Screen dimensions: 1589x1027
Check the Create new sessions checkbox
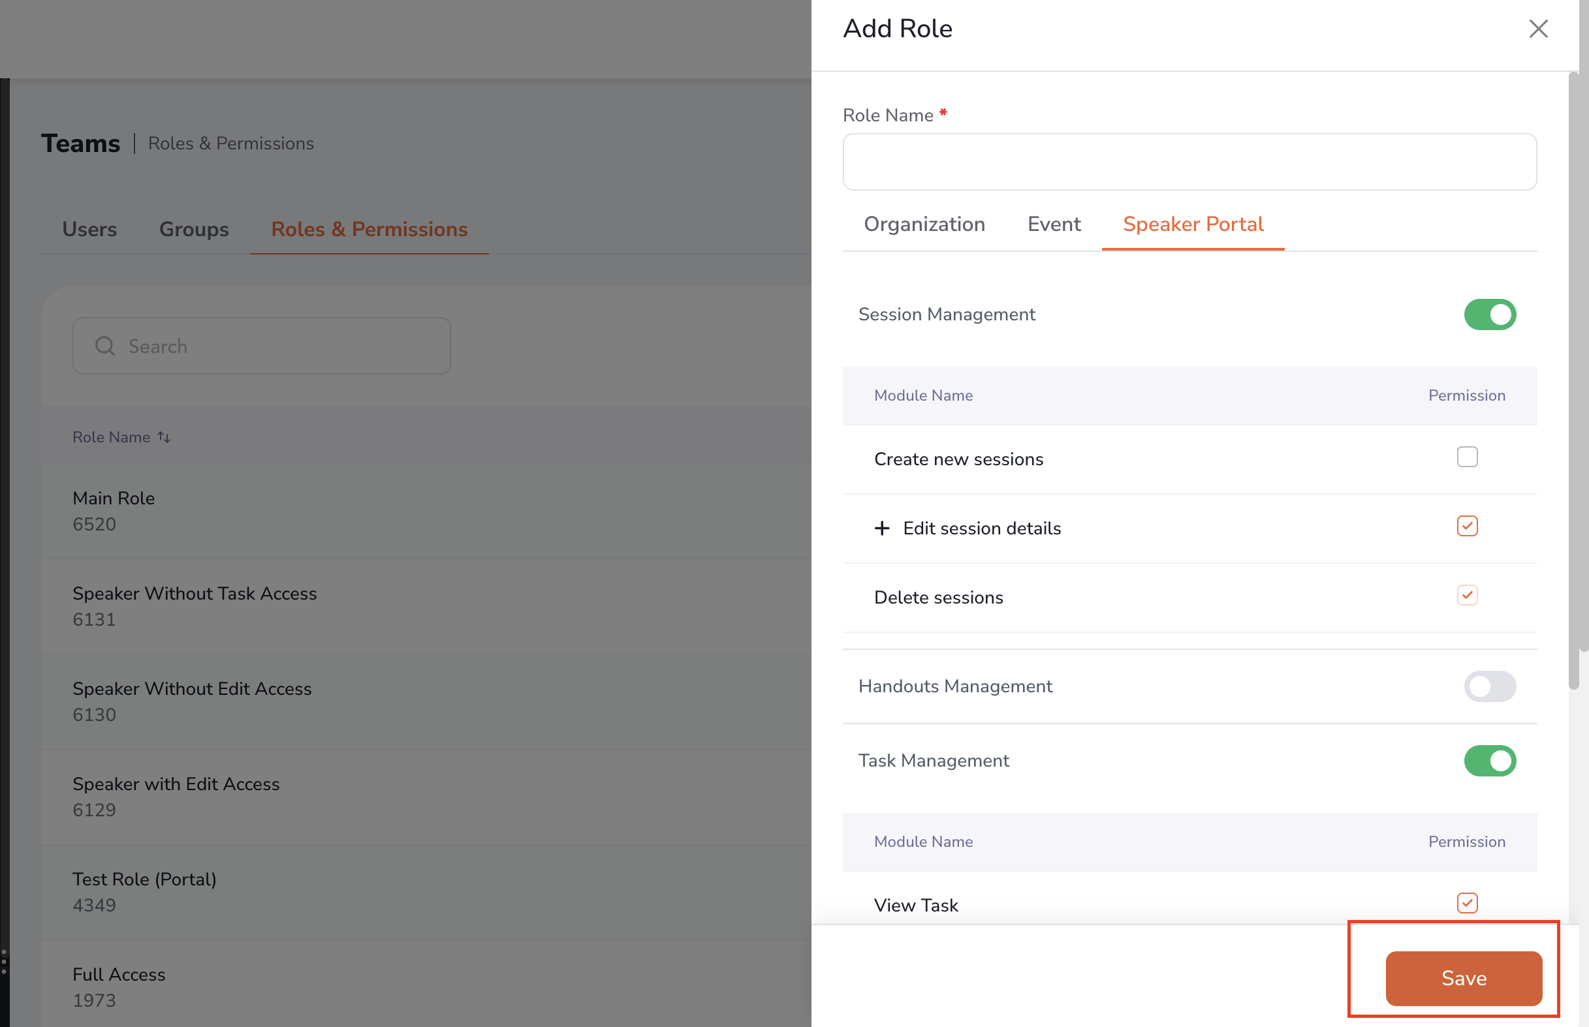1467,457
